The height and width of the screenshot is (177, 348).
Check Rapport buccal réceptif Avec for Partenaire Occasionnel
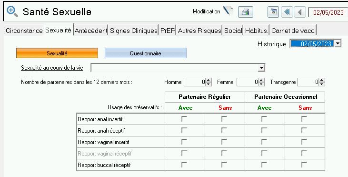tap(264, 165)
